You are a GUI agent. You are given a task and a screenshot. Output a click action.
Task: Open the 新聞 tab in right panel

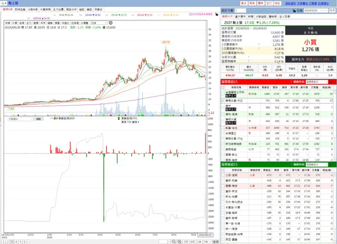click(x=250, y=16)
